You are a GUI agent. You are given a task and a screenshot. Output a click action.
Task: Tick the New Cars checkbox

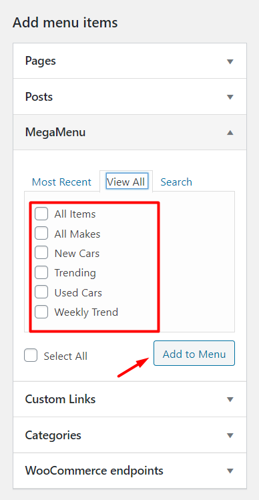coord(41,253)
